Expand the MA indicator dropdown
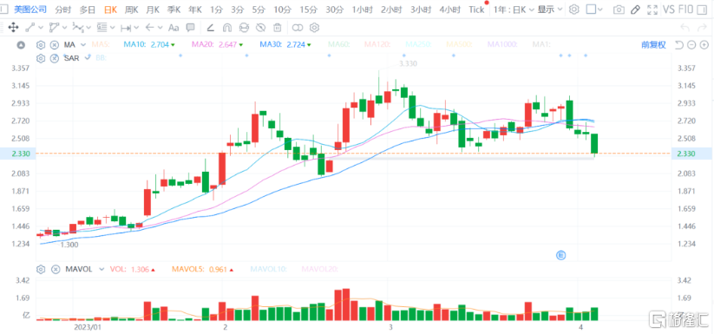This screenshot has height=334, width=714. (83, 44)
